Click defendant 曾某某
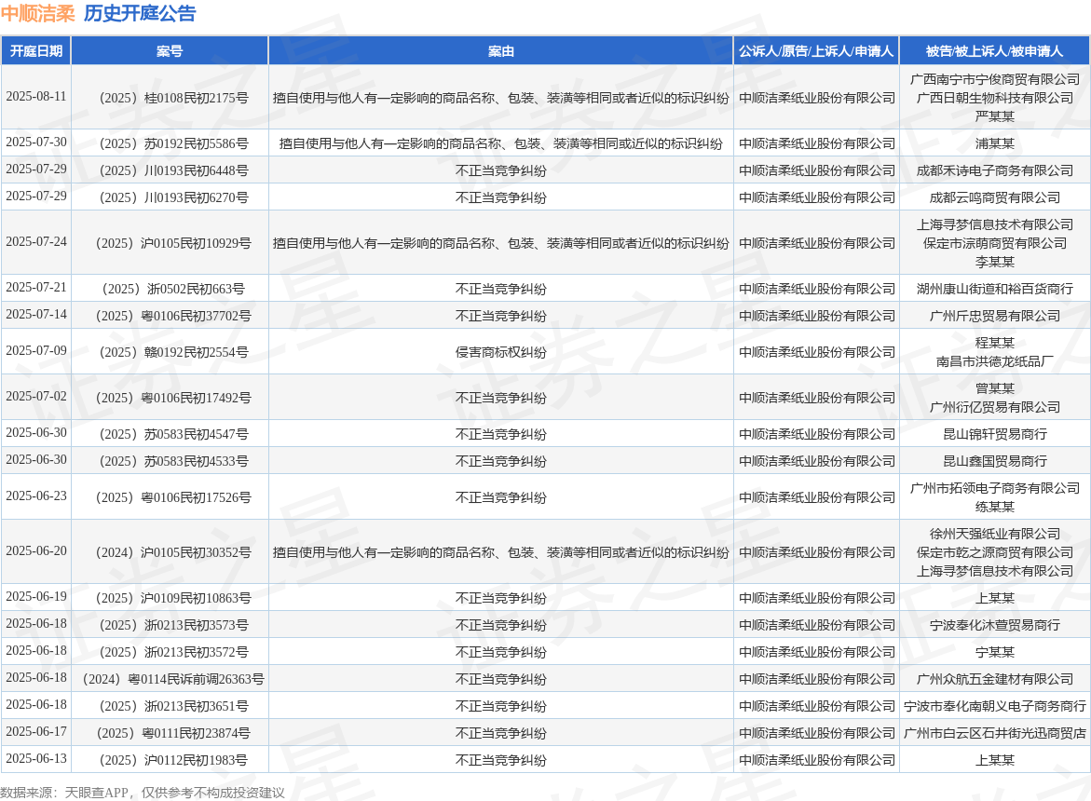1091x801 pixels. tap(995, 388)
